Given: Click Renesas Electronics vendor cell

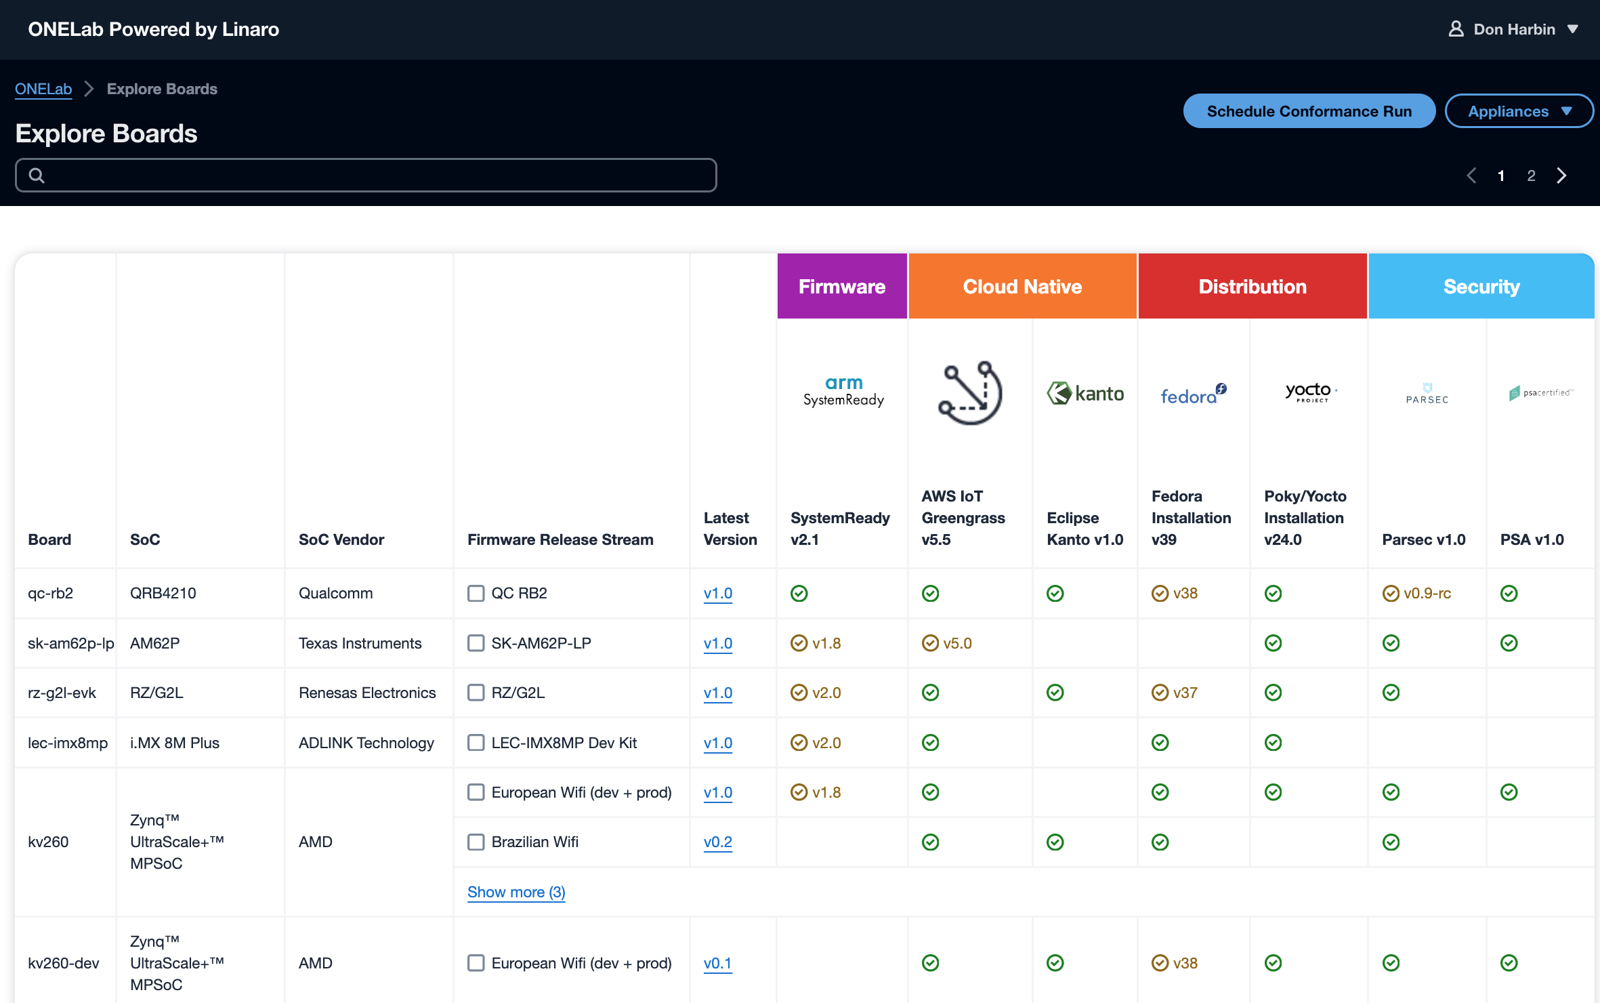Looking at the screenshot, I should [367, 693].
